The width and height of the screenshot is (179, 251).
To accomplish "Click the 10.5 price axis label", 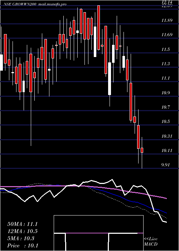I will point(165,122).
